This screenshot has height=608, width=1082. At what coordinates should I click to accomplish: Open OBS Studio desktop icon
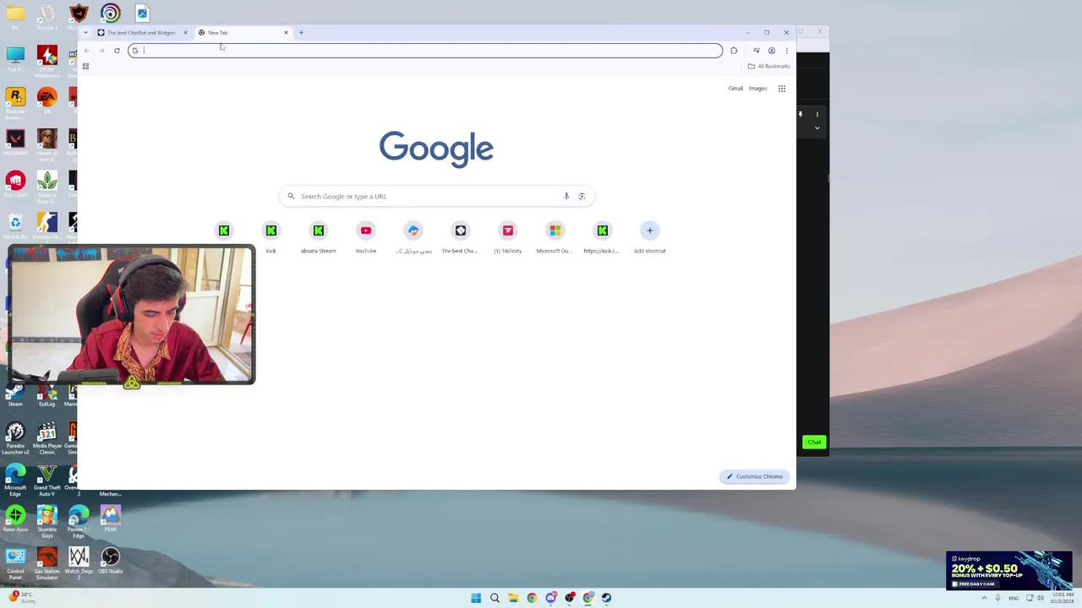tap(110, 561)
